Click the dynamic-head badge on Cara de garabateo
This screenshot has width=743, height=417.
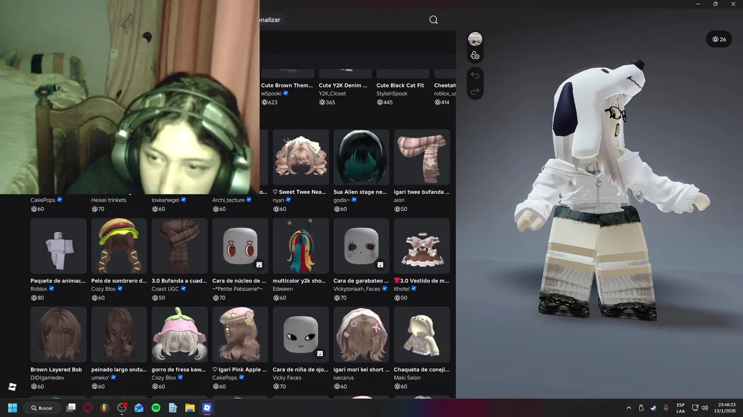(380, 265)
